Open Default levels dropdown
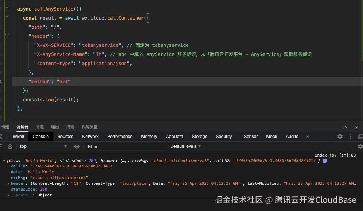Viewport: 363px width, 211px height. tap(186, 146)
